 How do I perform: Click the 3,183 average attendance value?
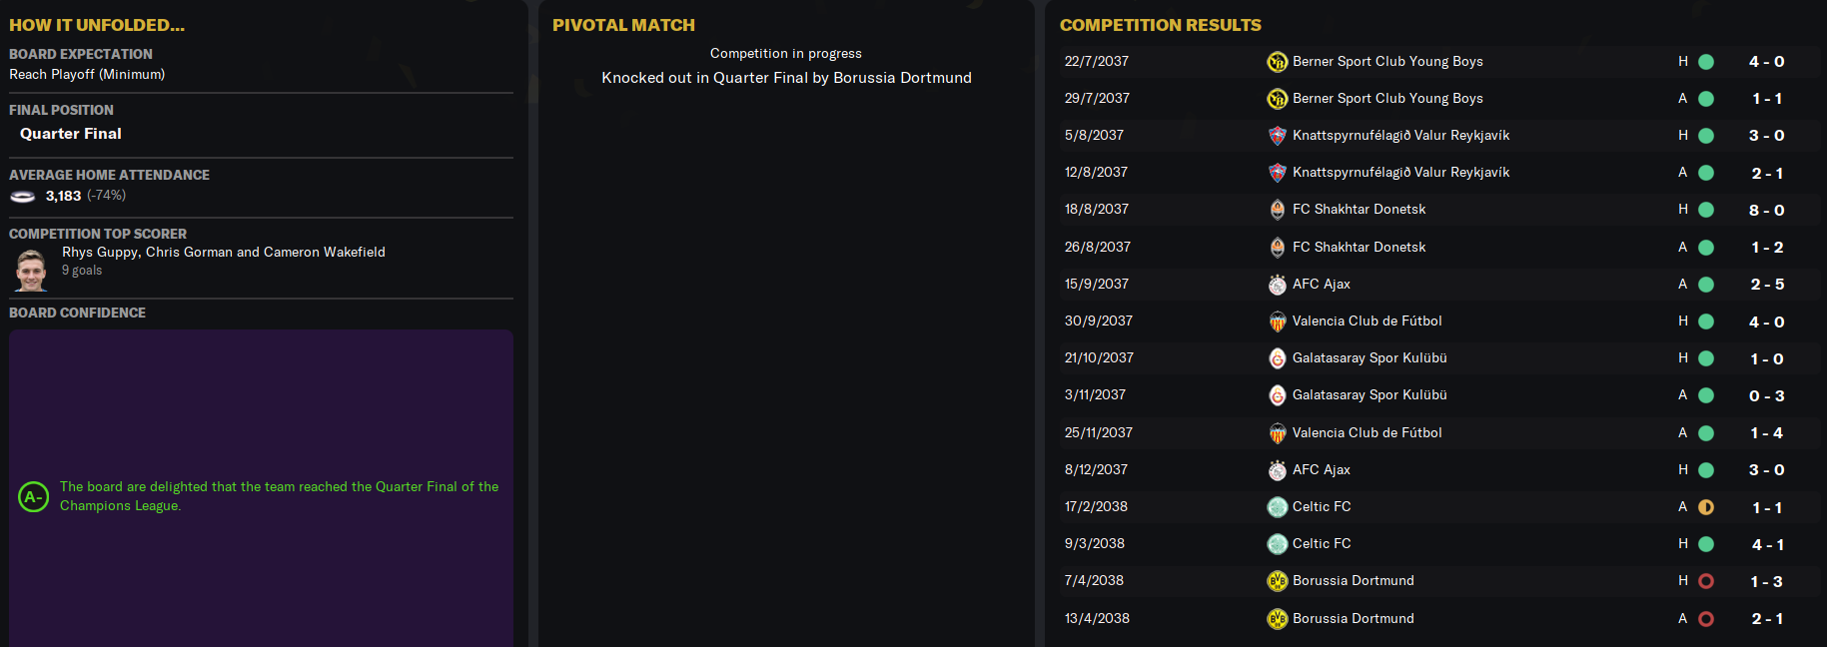63,197
